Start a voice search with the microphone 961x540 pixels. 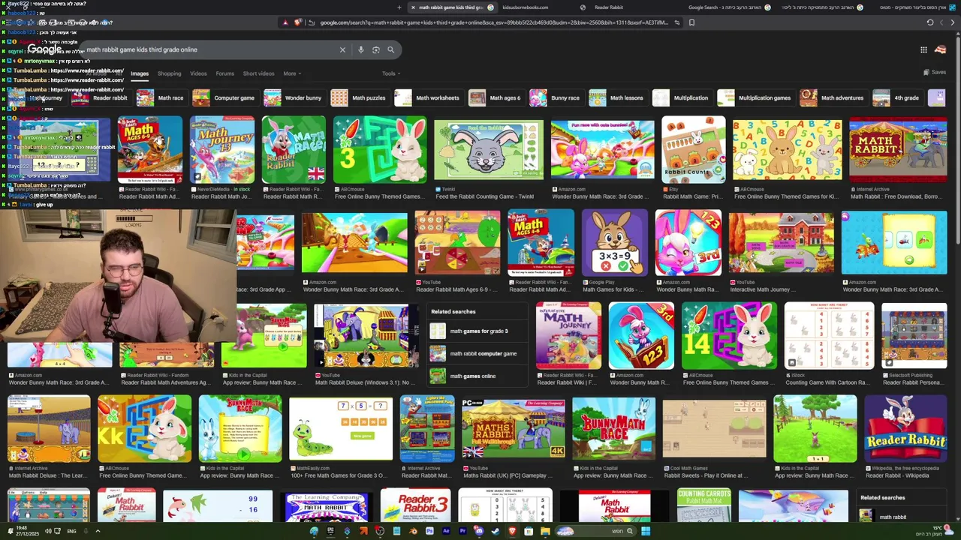[361, 49]
